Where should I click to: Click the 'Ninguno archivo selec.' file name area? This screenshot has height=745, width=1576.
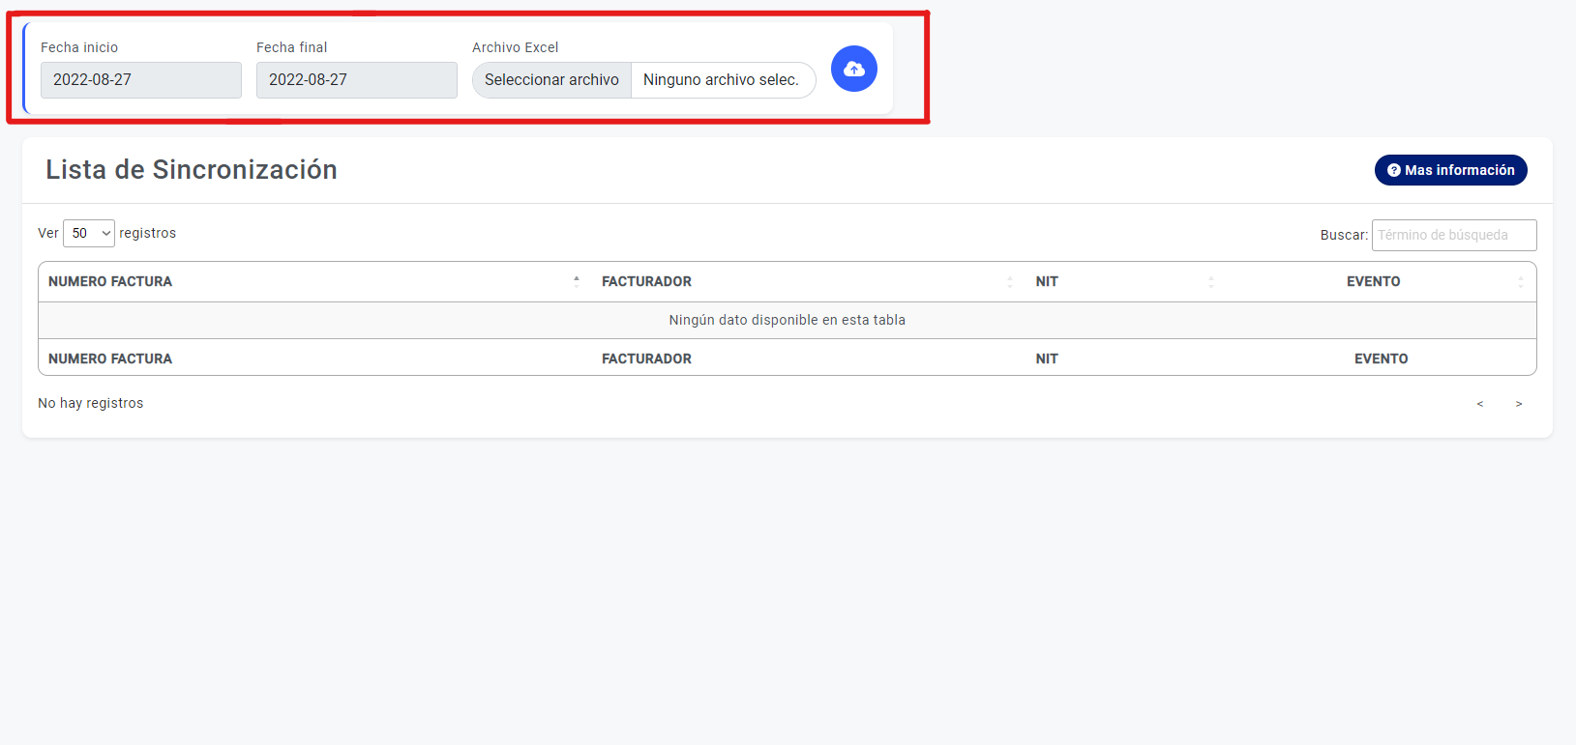pos(722,80)
